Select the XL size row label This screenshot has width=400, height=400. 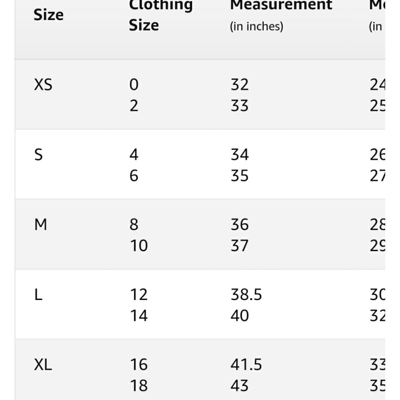(43, 364)
